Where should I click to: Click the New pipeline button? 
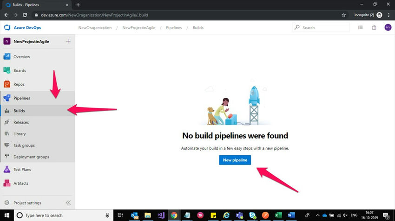pyautogui.click(x=235, y=160)
